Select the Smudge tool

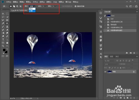pyautogui.click(x=7, y=33)
